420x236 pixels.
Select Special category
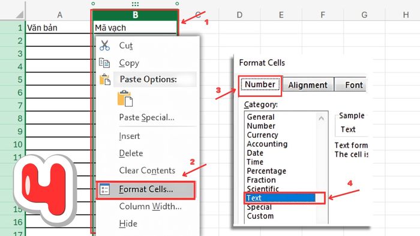coord(259,207)
